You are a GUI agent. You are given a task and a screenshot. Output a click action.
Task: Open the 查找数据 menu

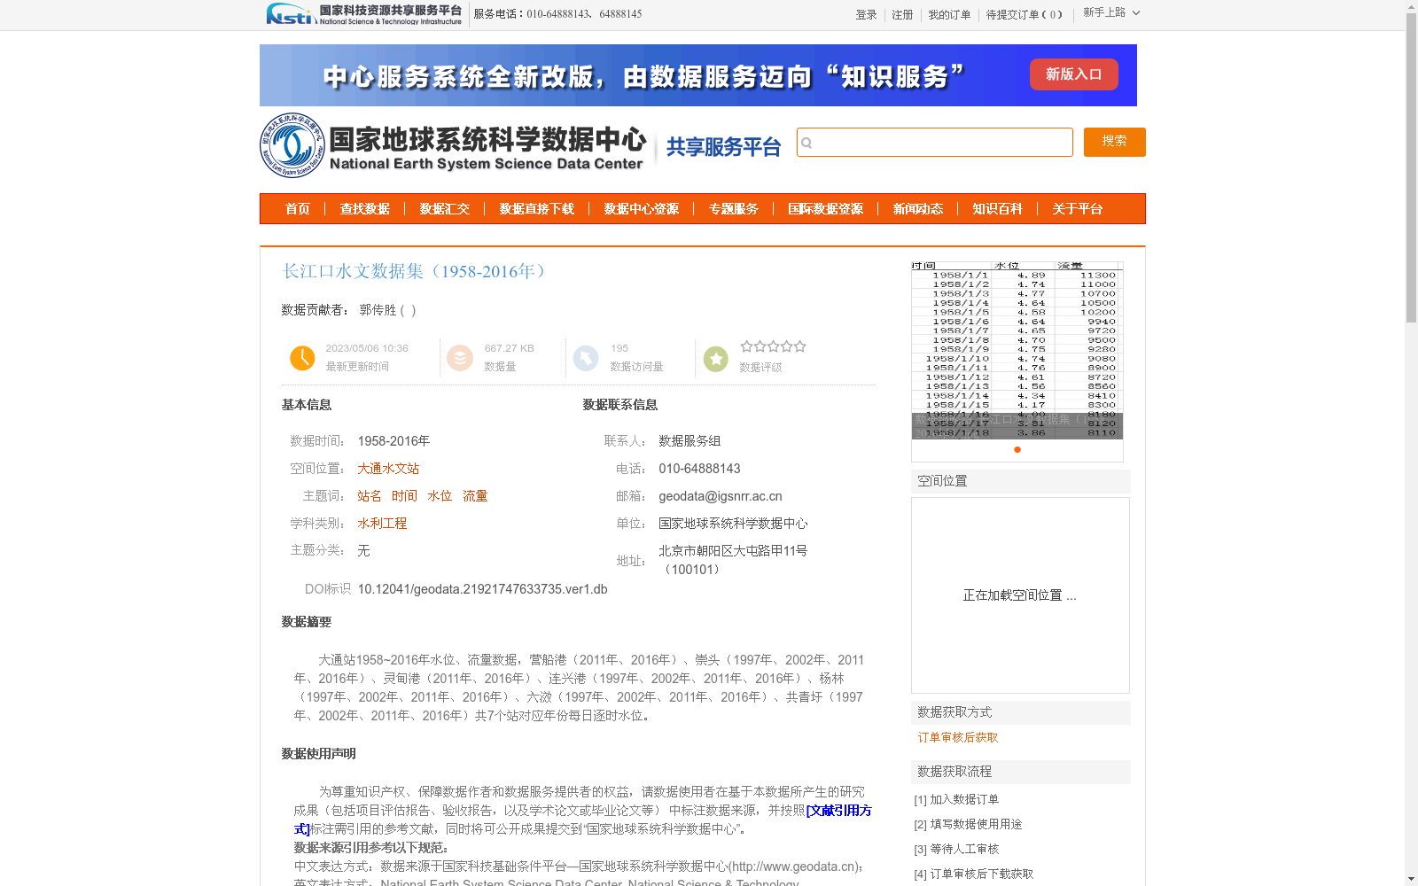pos(365,209)
